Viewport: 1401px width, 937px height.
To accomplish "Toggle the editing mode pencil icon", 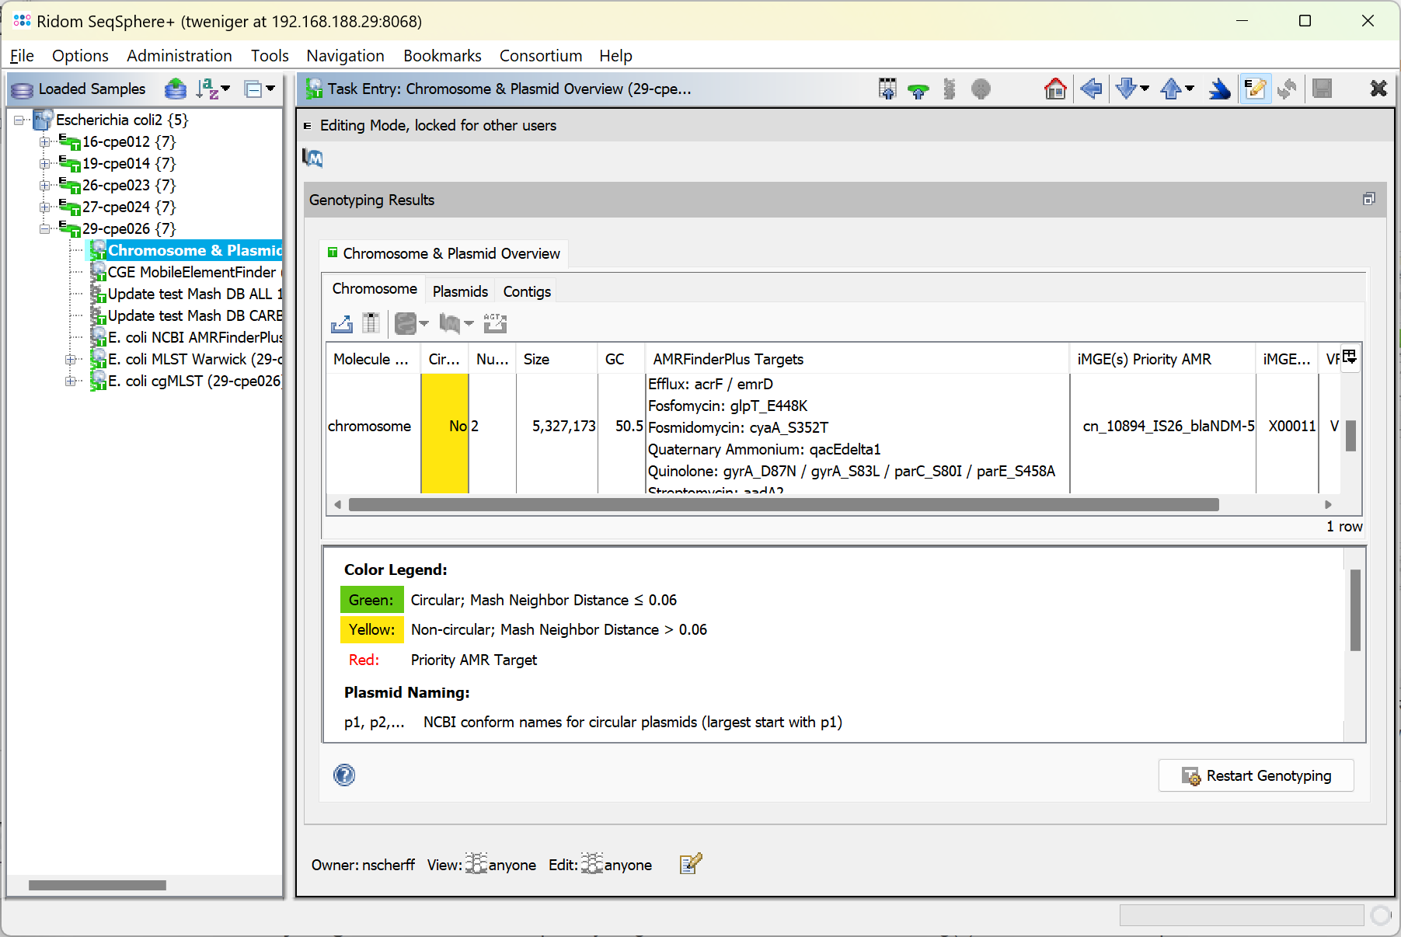I will [x=1254, y=89].
